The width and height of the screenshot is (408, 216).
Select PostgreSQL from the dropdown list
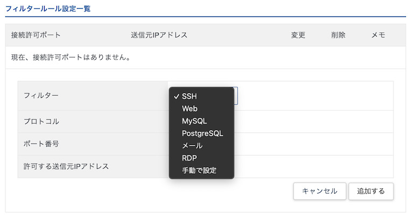click(201, 133)
